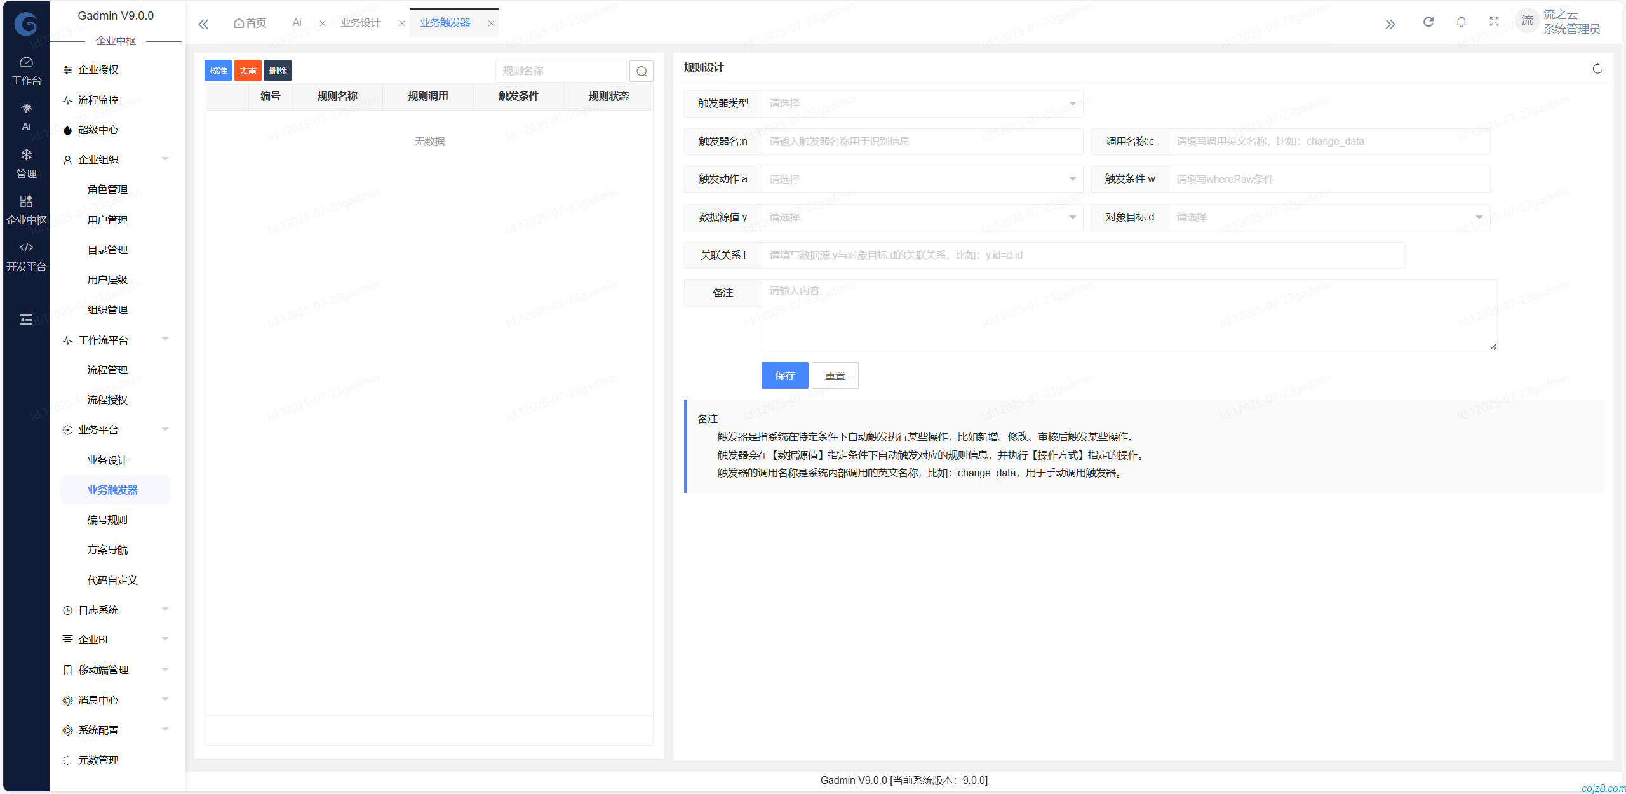
Task: Click the search magnifier icon beside 规则名称
Action: tap(642, 71)
